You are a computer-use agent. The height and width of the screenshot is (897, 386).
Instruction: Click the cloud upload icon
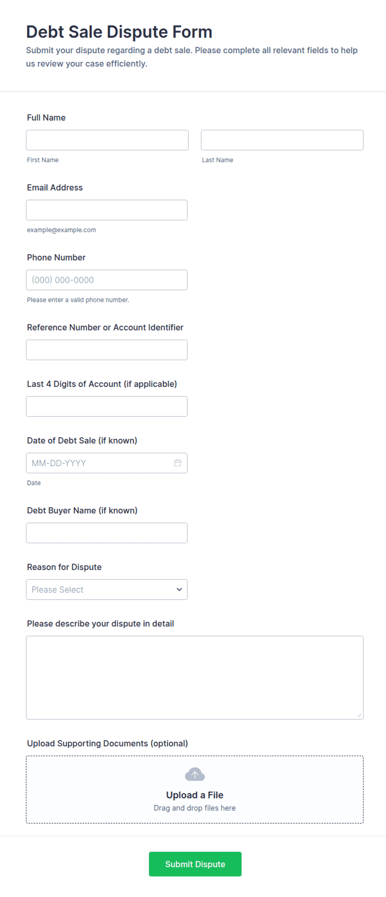click(x=195, y=774)
